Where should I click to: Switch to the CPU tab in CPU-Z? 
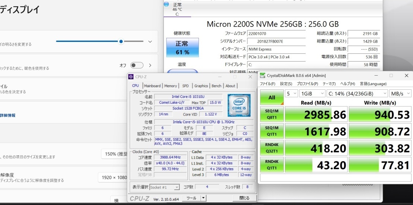click(136, 86)
